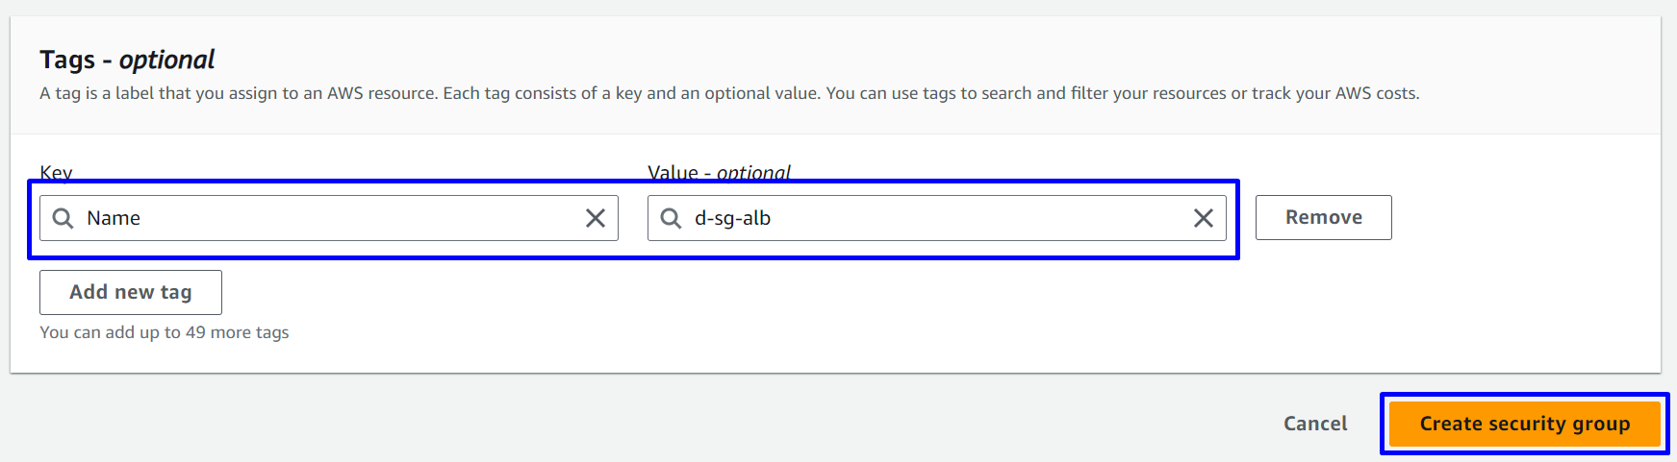Click the AWS costs text in description
Screen dimensions: 1677x462
click(1376, 93)
